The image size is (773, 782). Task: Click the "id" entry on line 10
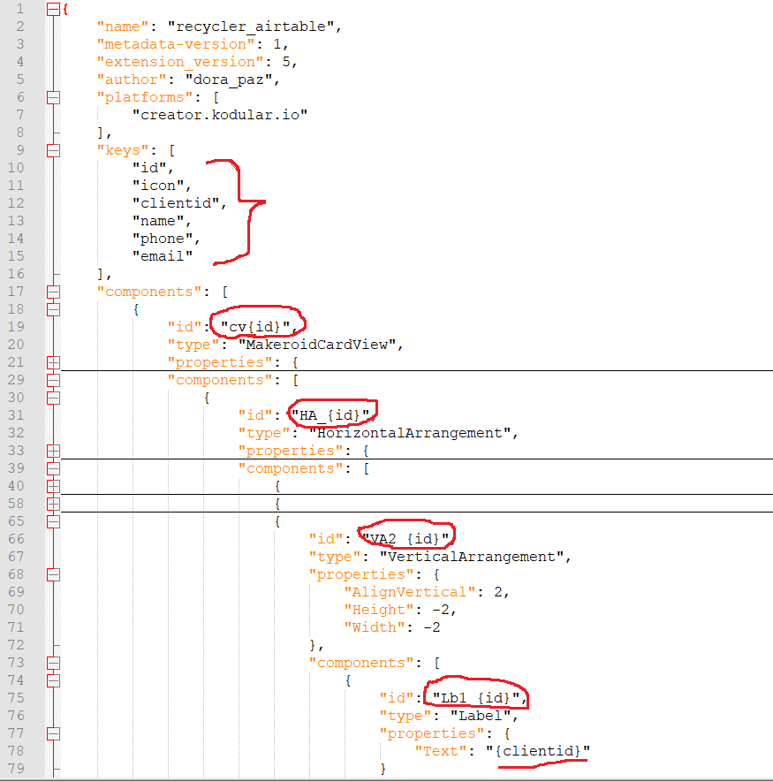coord(149,168)
